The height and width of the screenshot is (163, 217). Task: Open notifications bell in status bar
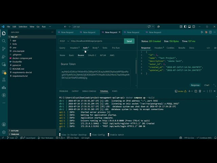[x=215, y=138]
